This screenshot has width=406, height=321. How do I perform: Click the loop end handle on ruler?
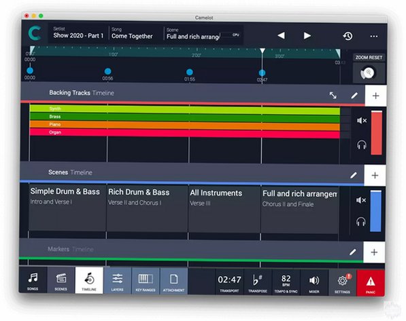[338, 53]
